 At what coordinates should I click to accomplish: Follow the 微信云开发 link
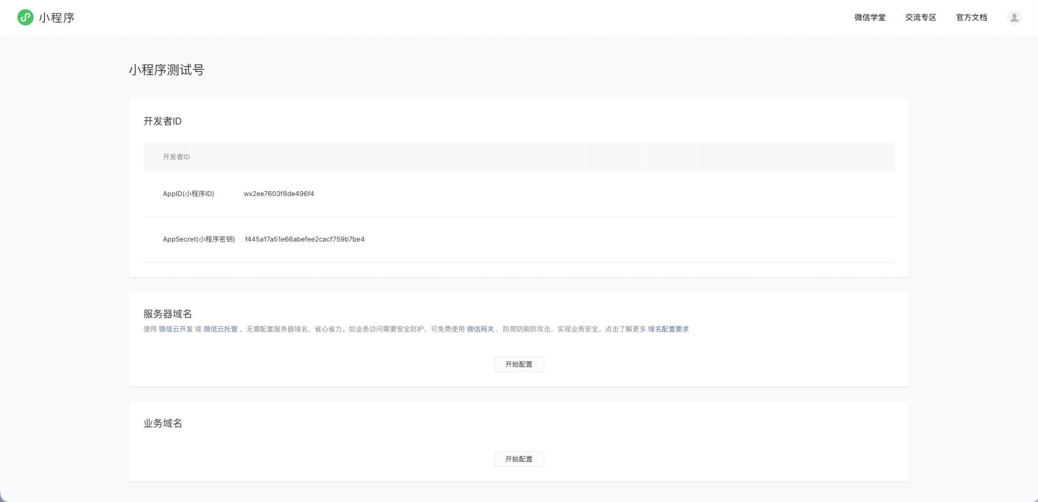pos(176,329)
